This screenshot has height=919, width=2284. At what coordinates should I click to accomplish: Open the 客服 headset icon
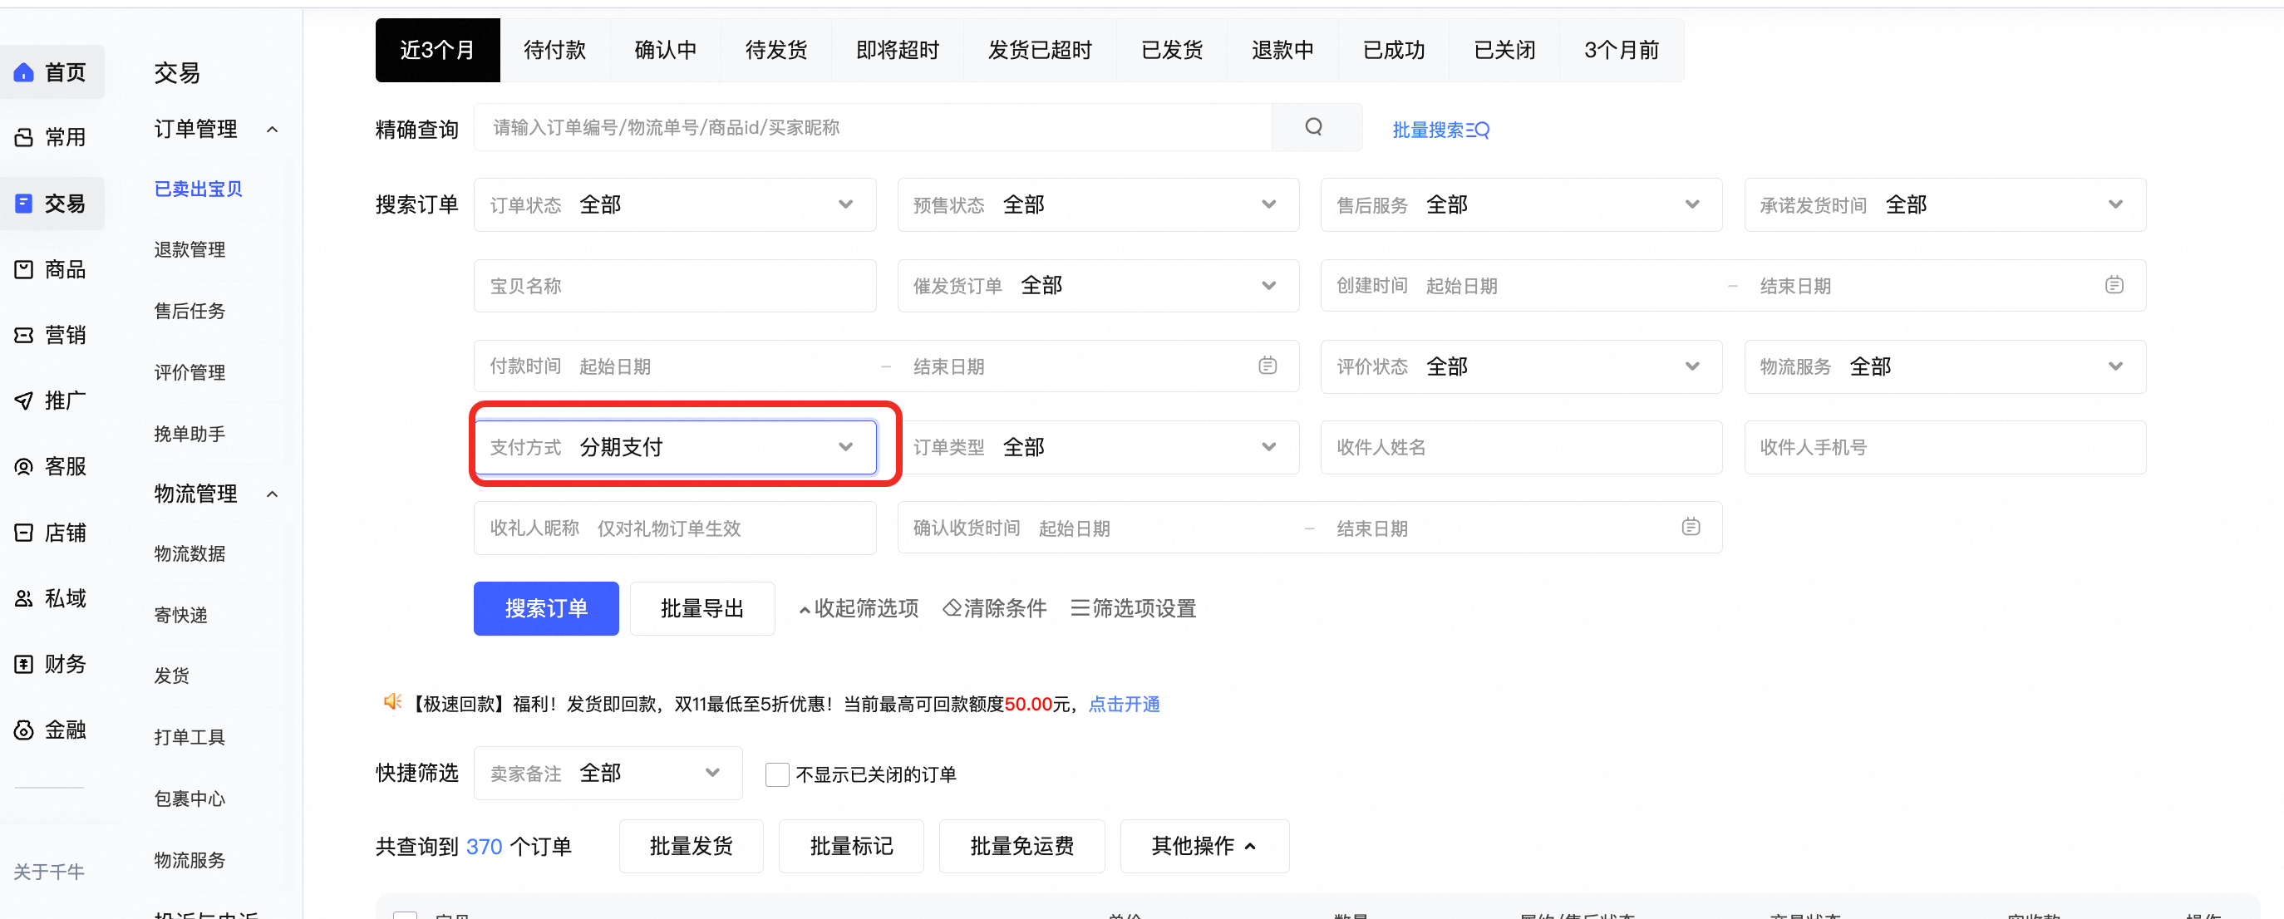pos(24,467)
